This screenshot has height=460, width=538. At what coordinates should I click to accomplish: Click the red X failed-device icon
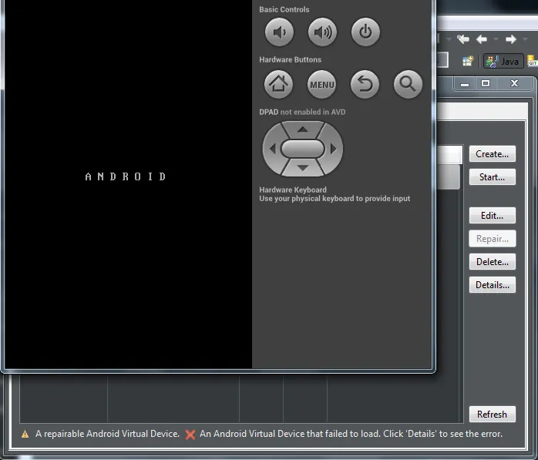point(190,435)
